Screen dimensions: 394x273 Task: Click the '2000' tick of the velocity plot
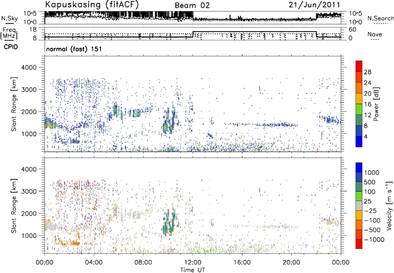tap(29, 213)
